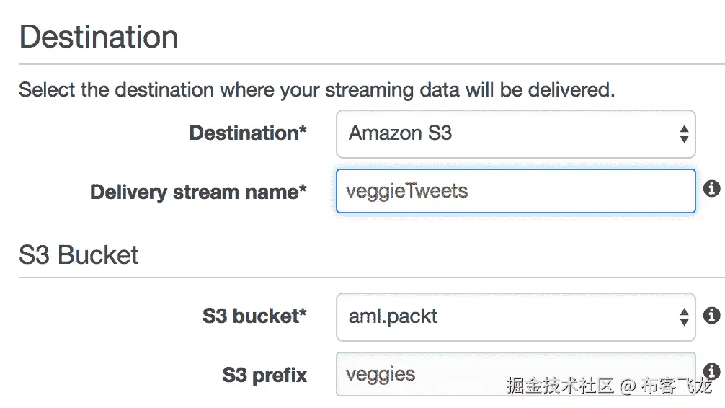Viewport: 725px width, 408px height.
Task: Click the 布客飞龙 author watermark
Action: [x=677, y=386]
